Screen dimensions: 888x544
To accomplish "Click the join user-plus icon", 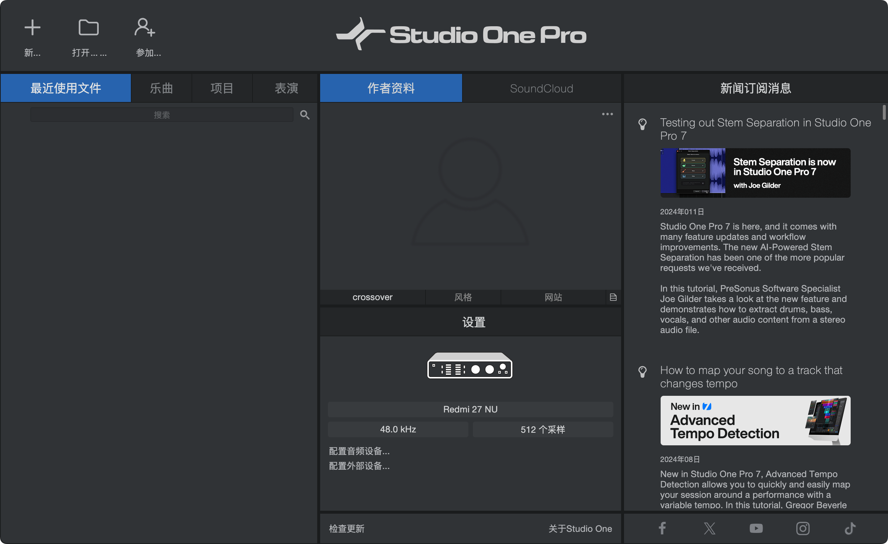I will [x=145, y=28].
